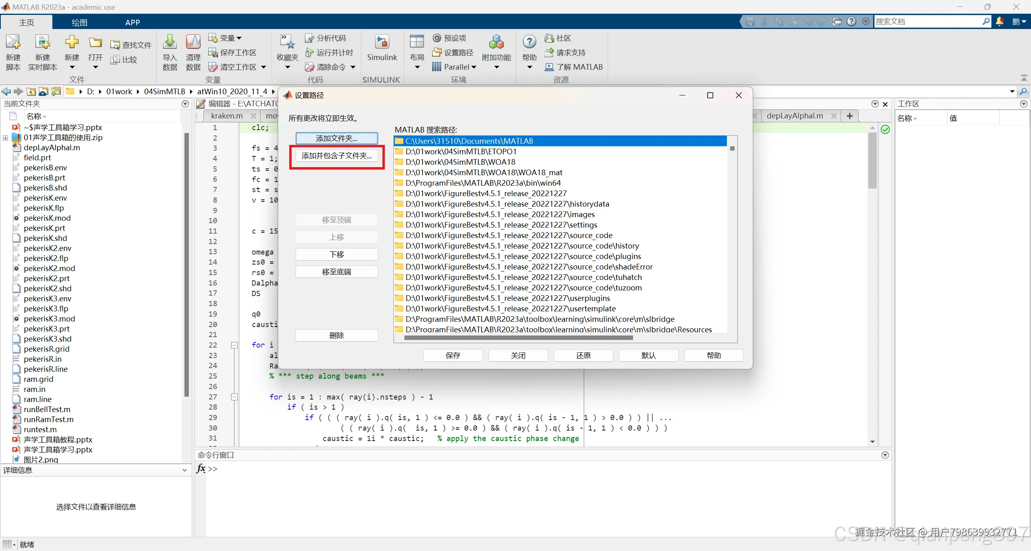Click Add with Subfolders (添加并包含子文件夹) button
The width and height of the screenshot is (1031, 551).
coord(337,156)
